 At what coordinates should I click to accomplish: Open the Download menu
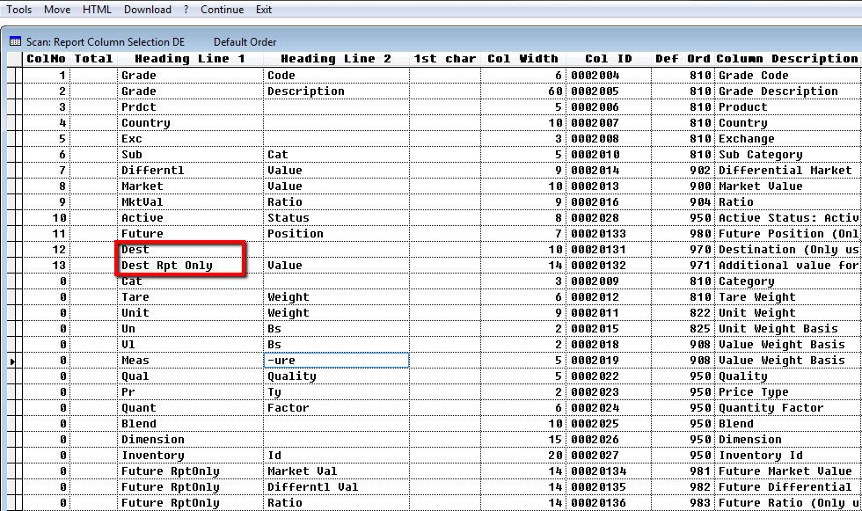(148, 10)
